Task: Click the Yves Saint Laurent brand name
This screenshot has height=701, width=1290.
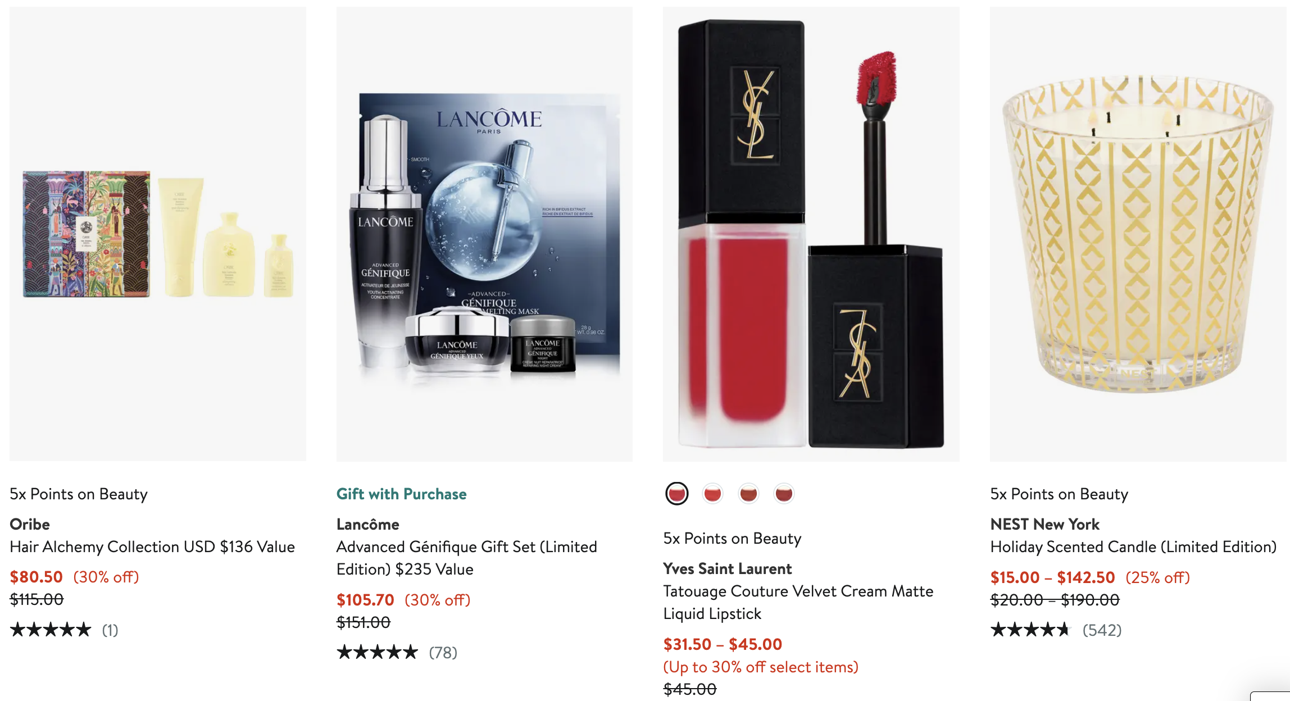Action: [x=728, y=568]
